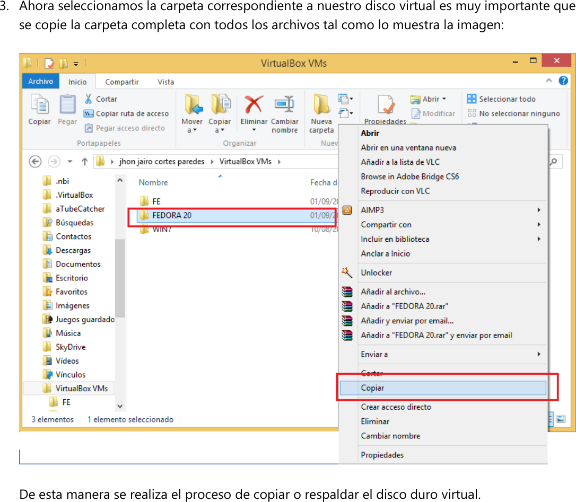
Task: Choose Copiar in the context menu
Action: click(x=443, y=388)
